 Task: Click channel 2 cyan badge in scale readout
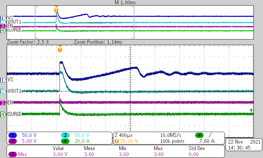coord(65,135)
